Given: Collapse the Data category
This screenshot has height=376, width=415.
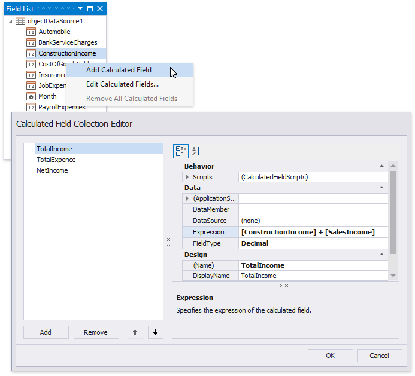Looking at the screenshot, I should (381, 187).
